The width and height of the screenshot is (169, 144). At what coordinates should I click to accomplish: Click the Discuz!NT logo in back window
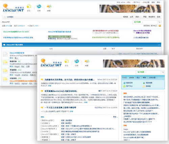pos(14,8)
